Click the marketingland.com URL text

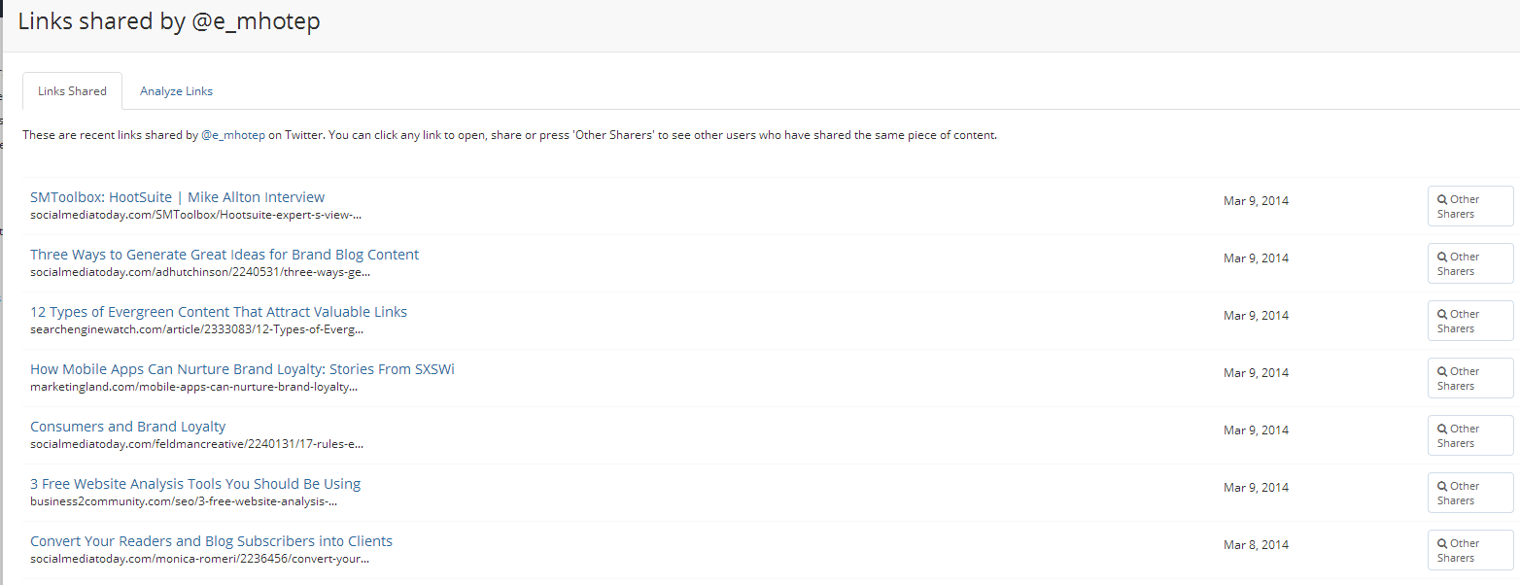tap(193, 387)
